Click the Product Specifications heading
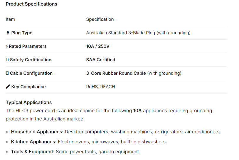Viewport: 239px width, 160px height. pos(31,4)
